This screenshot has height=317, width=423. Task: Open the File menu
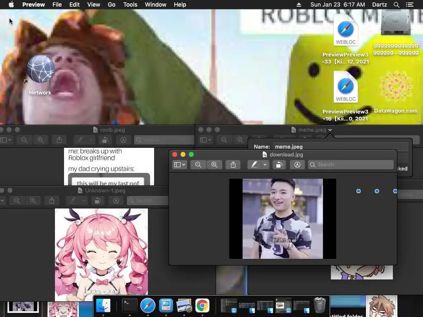point(57,5)
